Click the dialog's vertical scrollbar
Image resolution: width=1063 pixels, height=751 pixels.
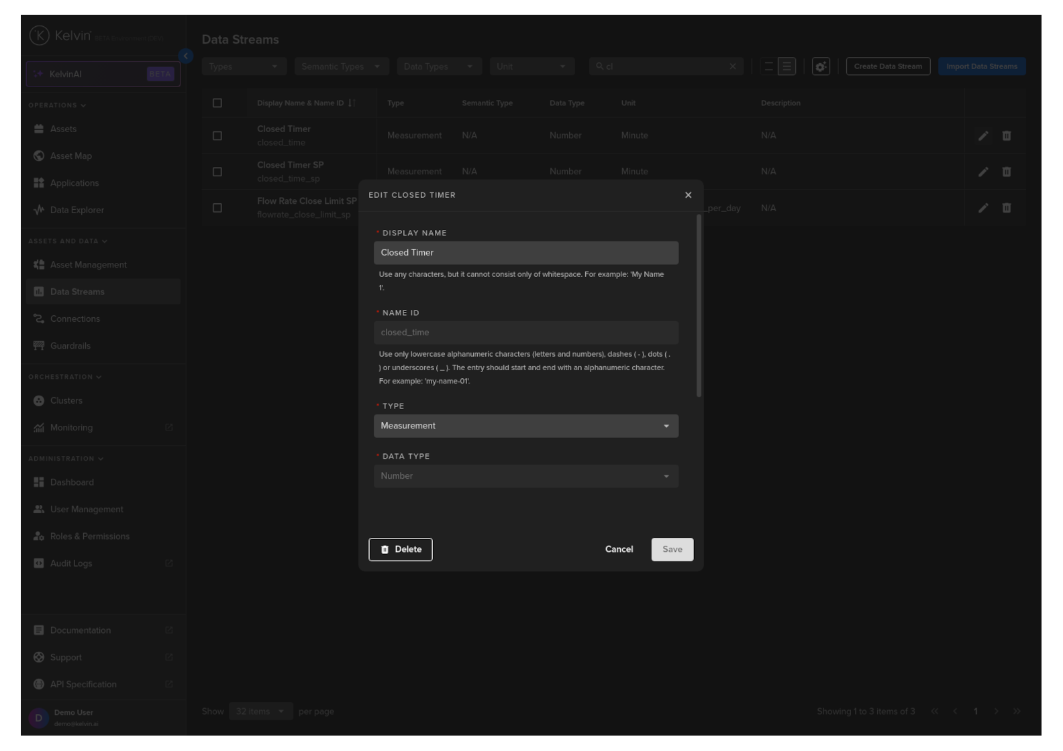click(699, 306)
